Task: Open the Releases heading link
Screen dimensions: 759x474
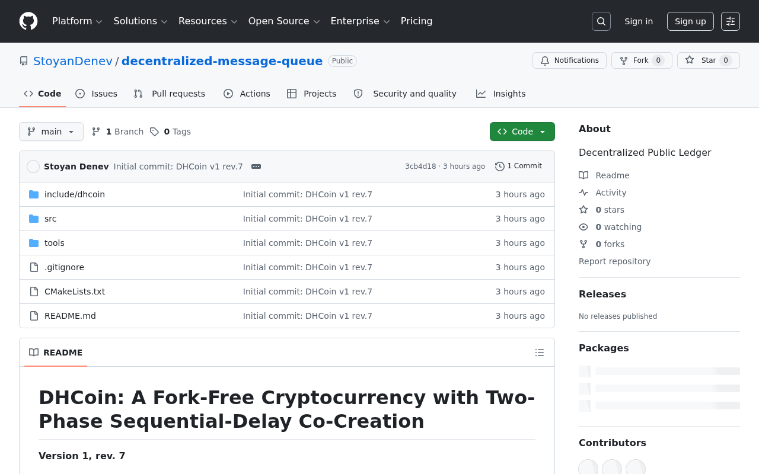Action: pyautogui.click(x=602, y=294)
